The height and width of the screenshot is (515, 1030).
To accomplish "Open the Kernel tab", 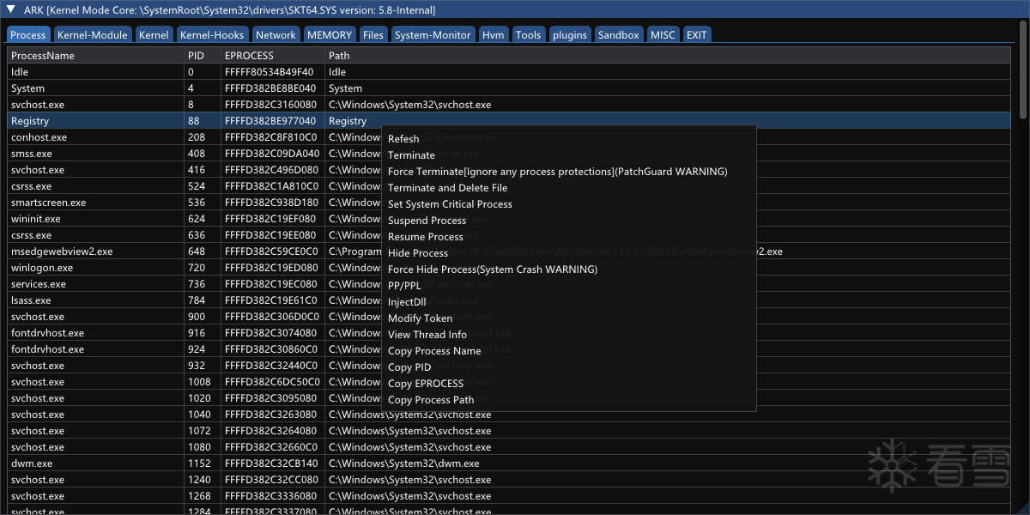I will pos(154,34).
